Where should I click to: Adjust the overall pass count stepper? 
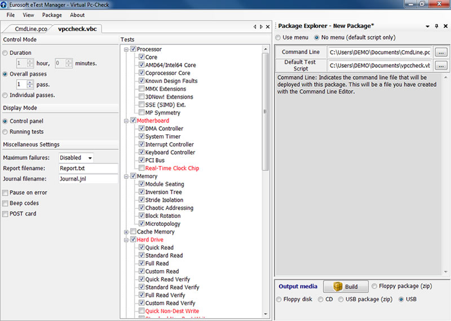tap(30, 85)
